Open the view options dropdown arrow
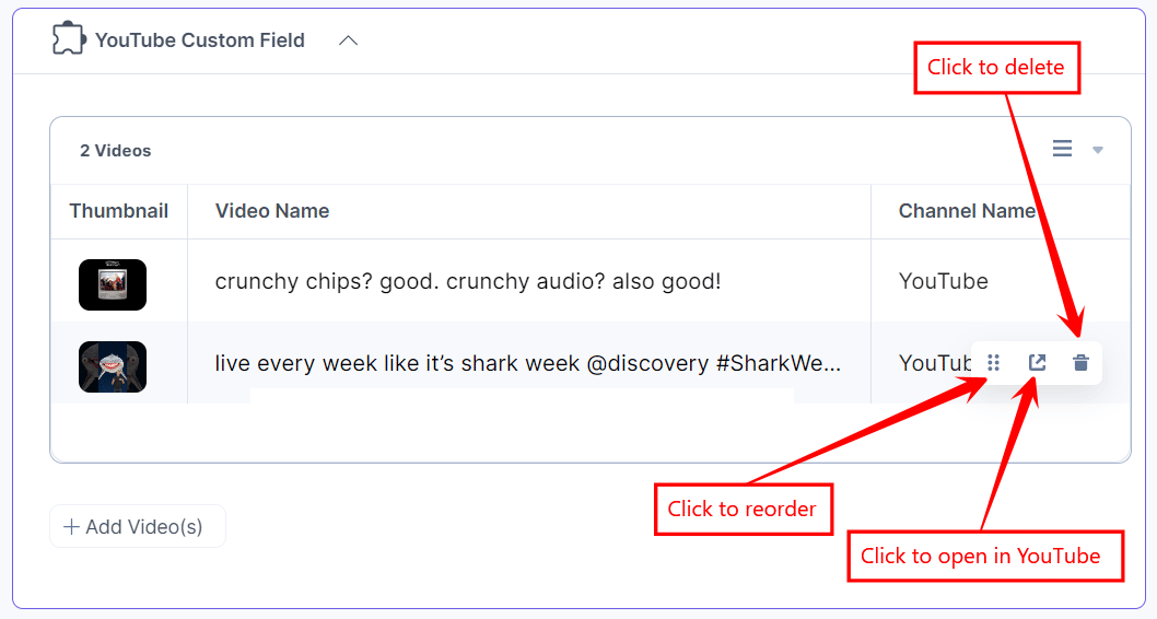The height and width of the screenshot is (619, 1157). pos(1098,150)
